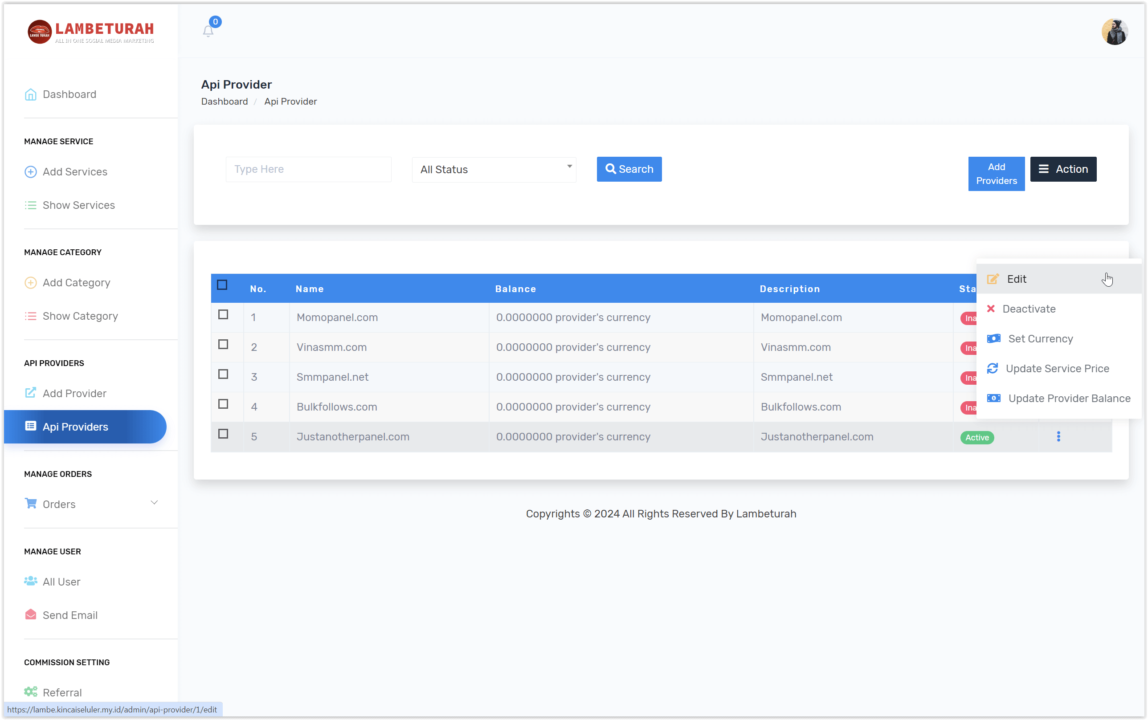Image resolution: width=1148 pixels, height=720 pixels.
Task: Tick the checkbox beside Bulkfollows.com
Action: (222, 404)
